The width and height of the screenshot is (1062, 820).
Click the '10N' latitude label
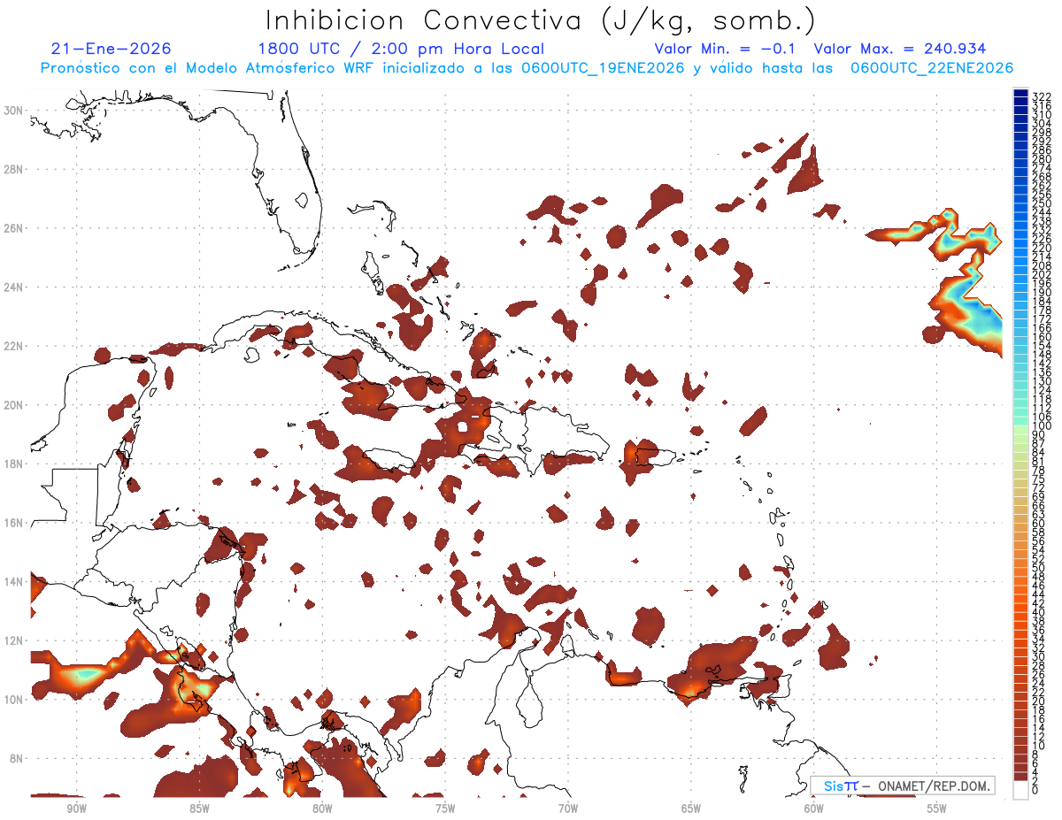14,700
